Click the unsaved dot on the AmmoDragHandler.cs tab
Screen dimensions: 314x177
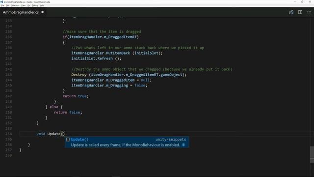click(x=43, y=12)
